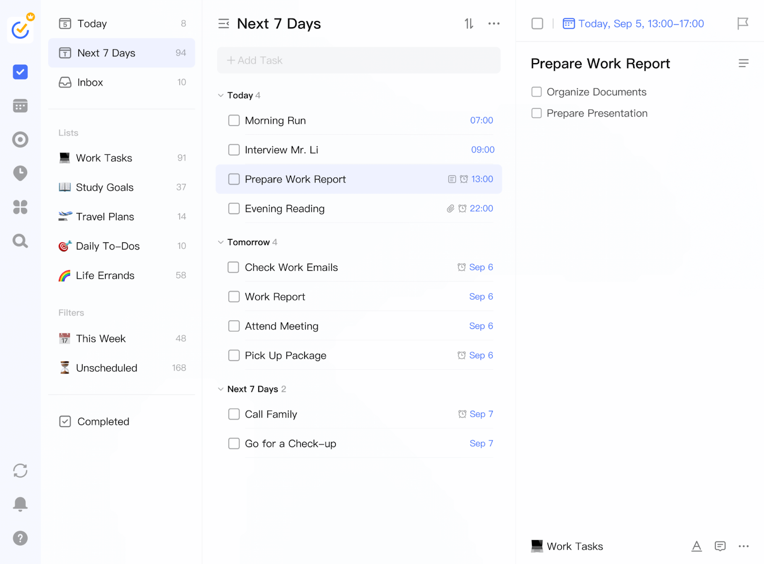Click the sort icon in Next 7 Days header
The image size is (764, 564).
tap(468, 23)
